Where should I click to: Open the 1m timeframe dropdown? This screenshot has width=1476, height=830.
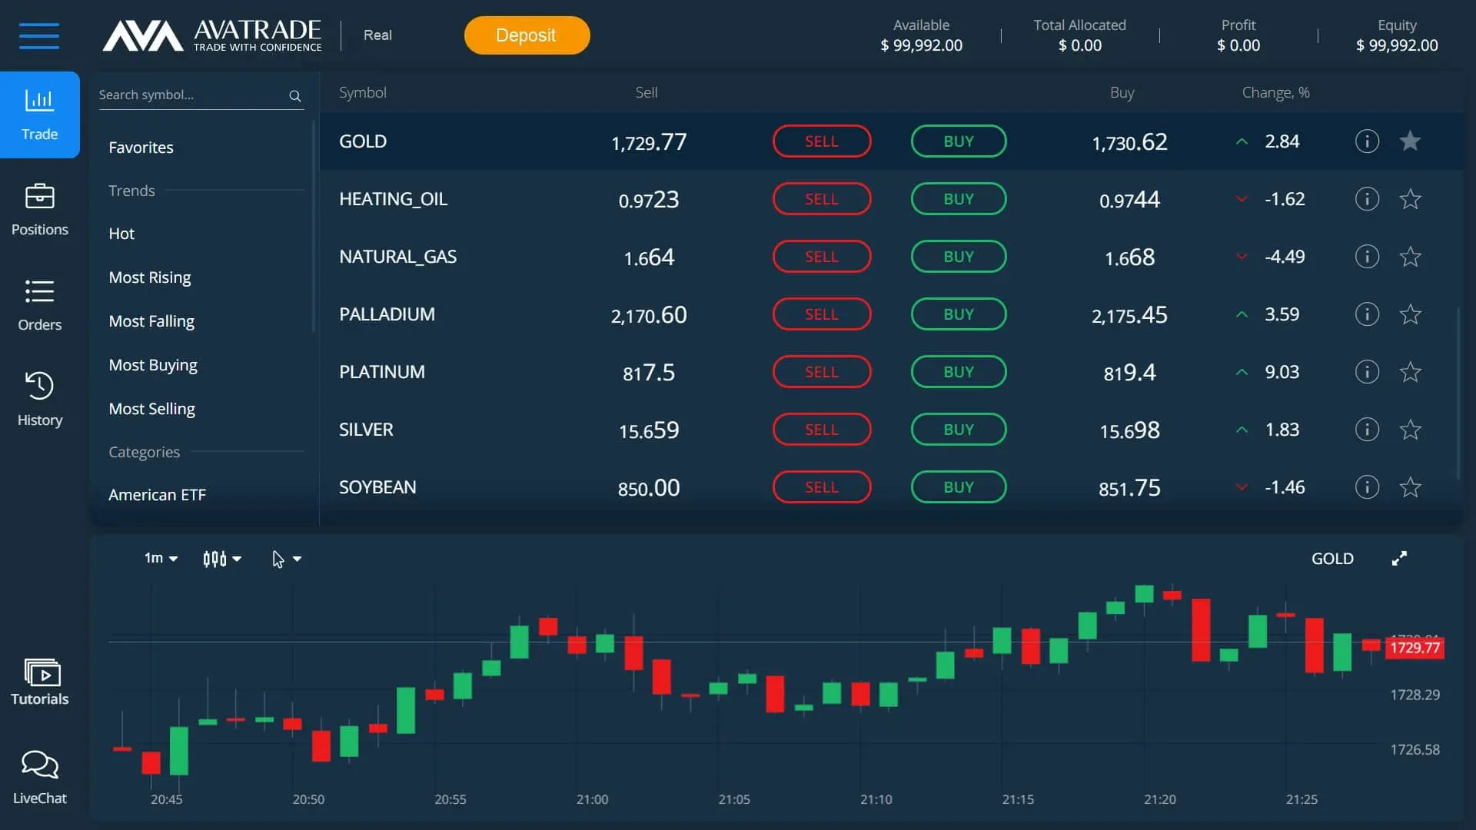pyautogui.click(x=160, y=559)
